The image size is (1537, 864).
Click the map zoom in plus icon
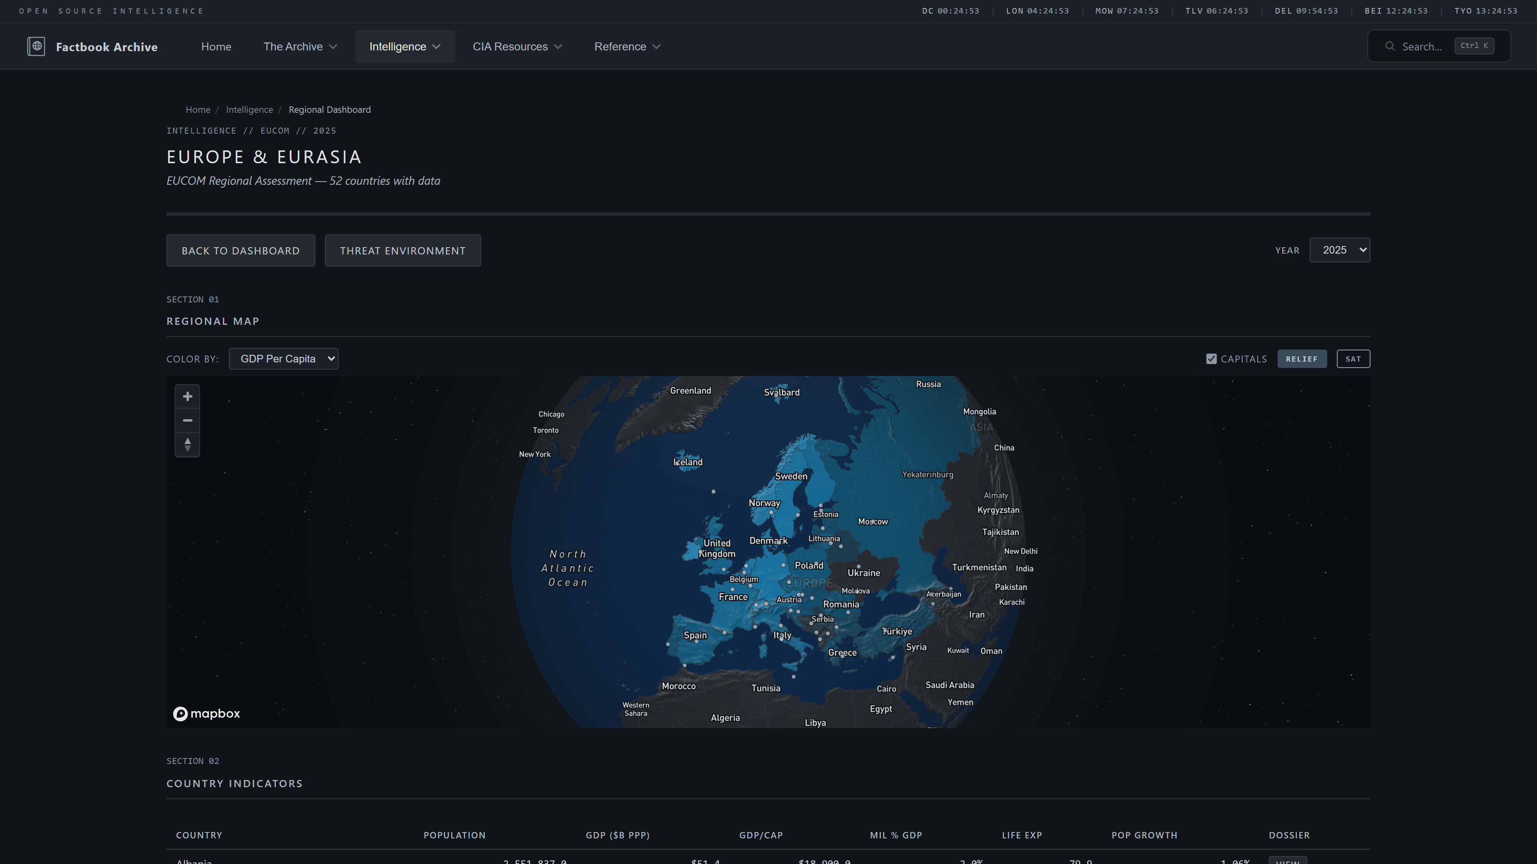tap(187, 396)
